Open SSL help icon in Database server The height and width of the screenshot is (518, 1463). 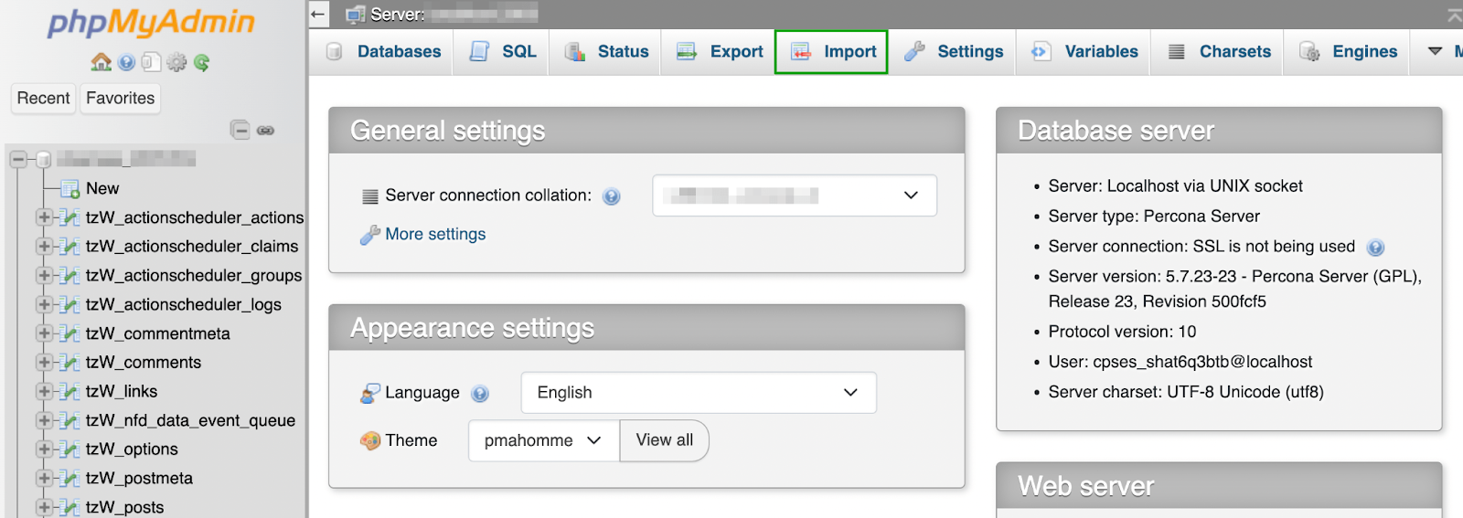(x=1375, y=247)
